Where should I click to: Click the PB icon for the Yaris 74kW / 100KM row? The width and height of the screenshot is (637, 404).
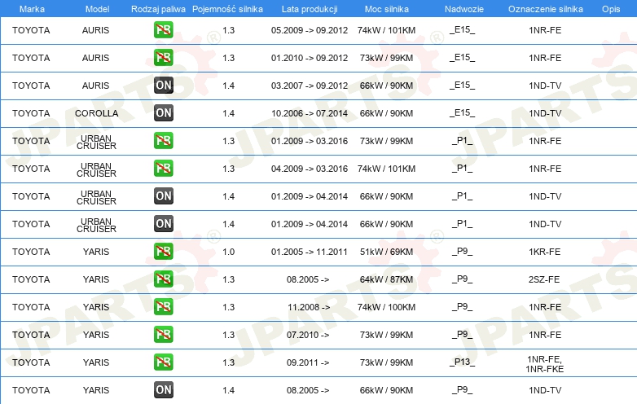coord(164,307)
